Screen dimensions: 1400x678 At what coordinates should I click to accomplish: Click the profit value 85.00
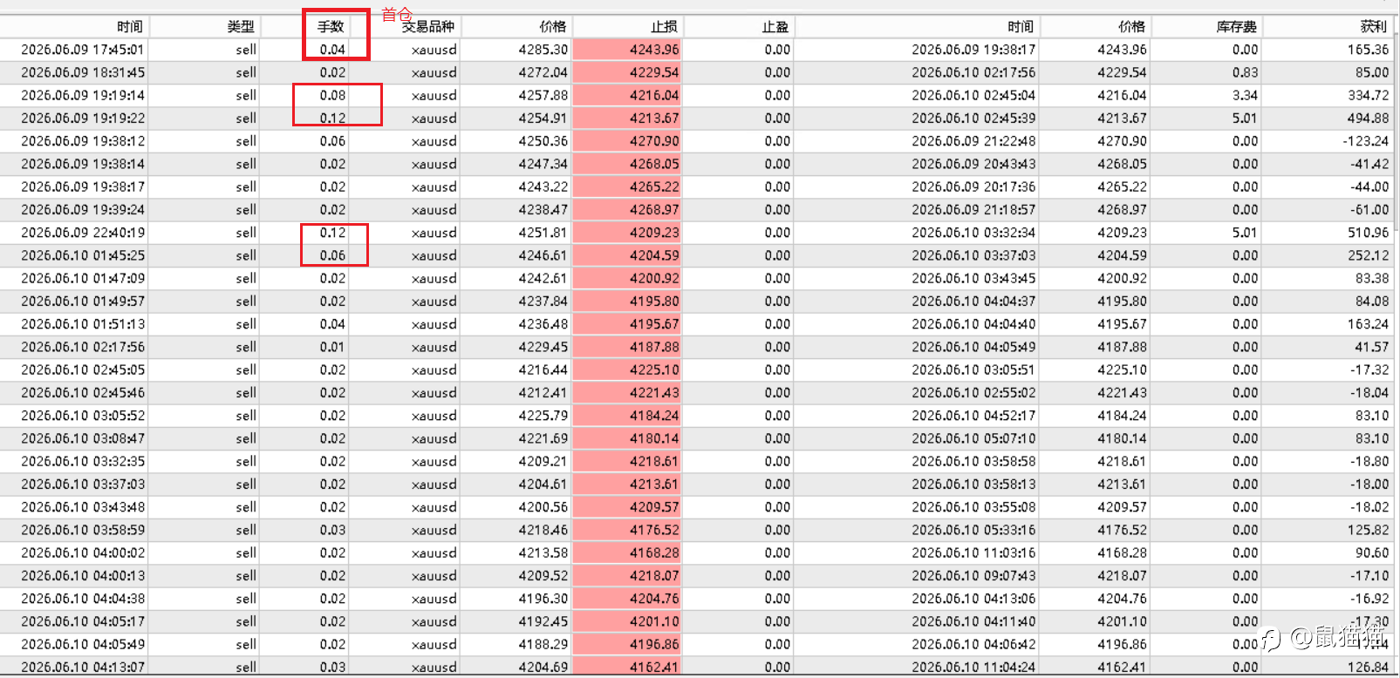1371,72
